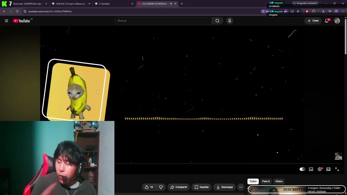Click the browser address bar URL
The width and height of the screenshot is (347, 195).
(x=50, y=11)
